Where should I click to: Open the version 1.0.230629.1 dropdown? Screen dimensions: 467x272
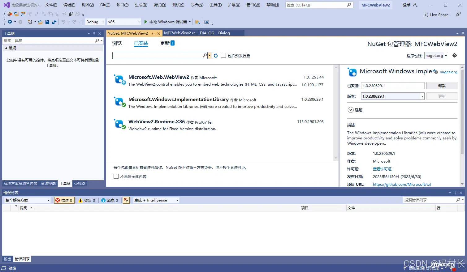tap(393, 96)
